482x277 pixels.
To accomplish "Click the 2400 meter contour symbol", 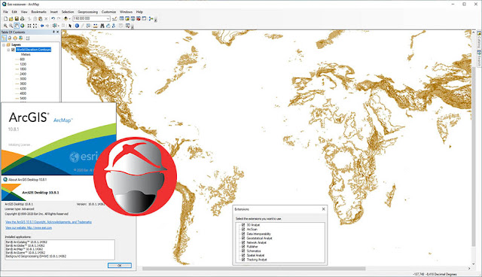I will (x=17, y=74).
